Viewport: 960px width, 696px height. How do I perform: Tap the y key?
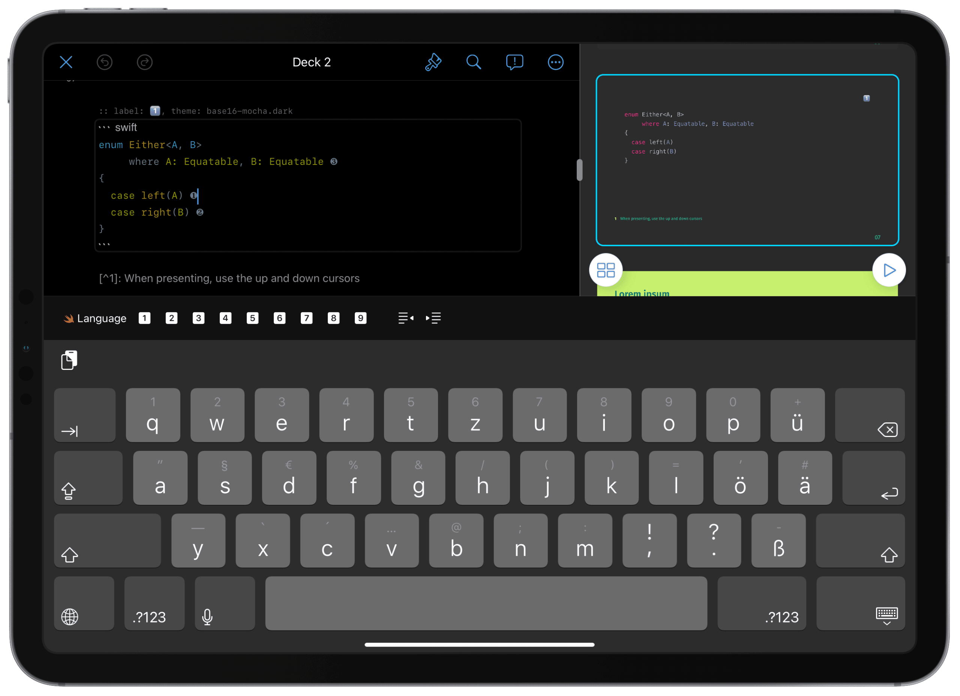coord(198,541)
